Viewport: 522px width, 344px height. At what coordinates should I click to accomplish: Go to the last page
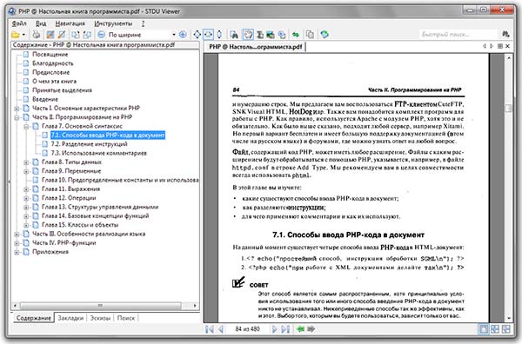coord(285,329)
